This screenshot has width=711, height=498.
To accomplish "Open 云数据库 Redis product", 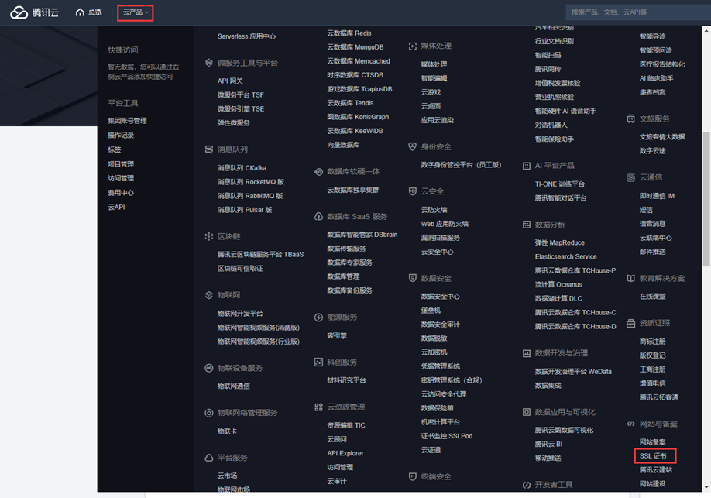I will click(x=349, y=33).
